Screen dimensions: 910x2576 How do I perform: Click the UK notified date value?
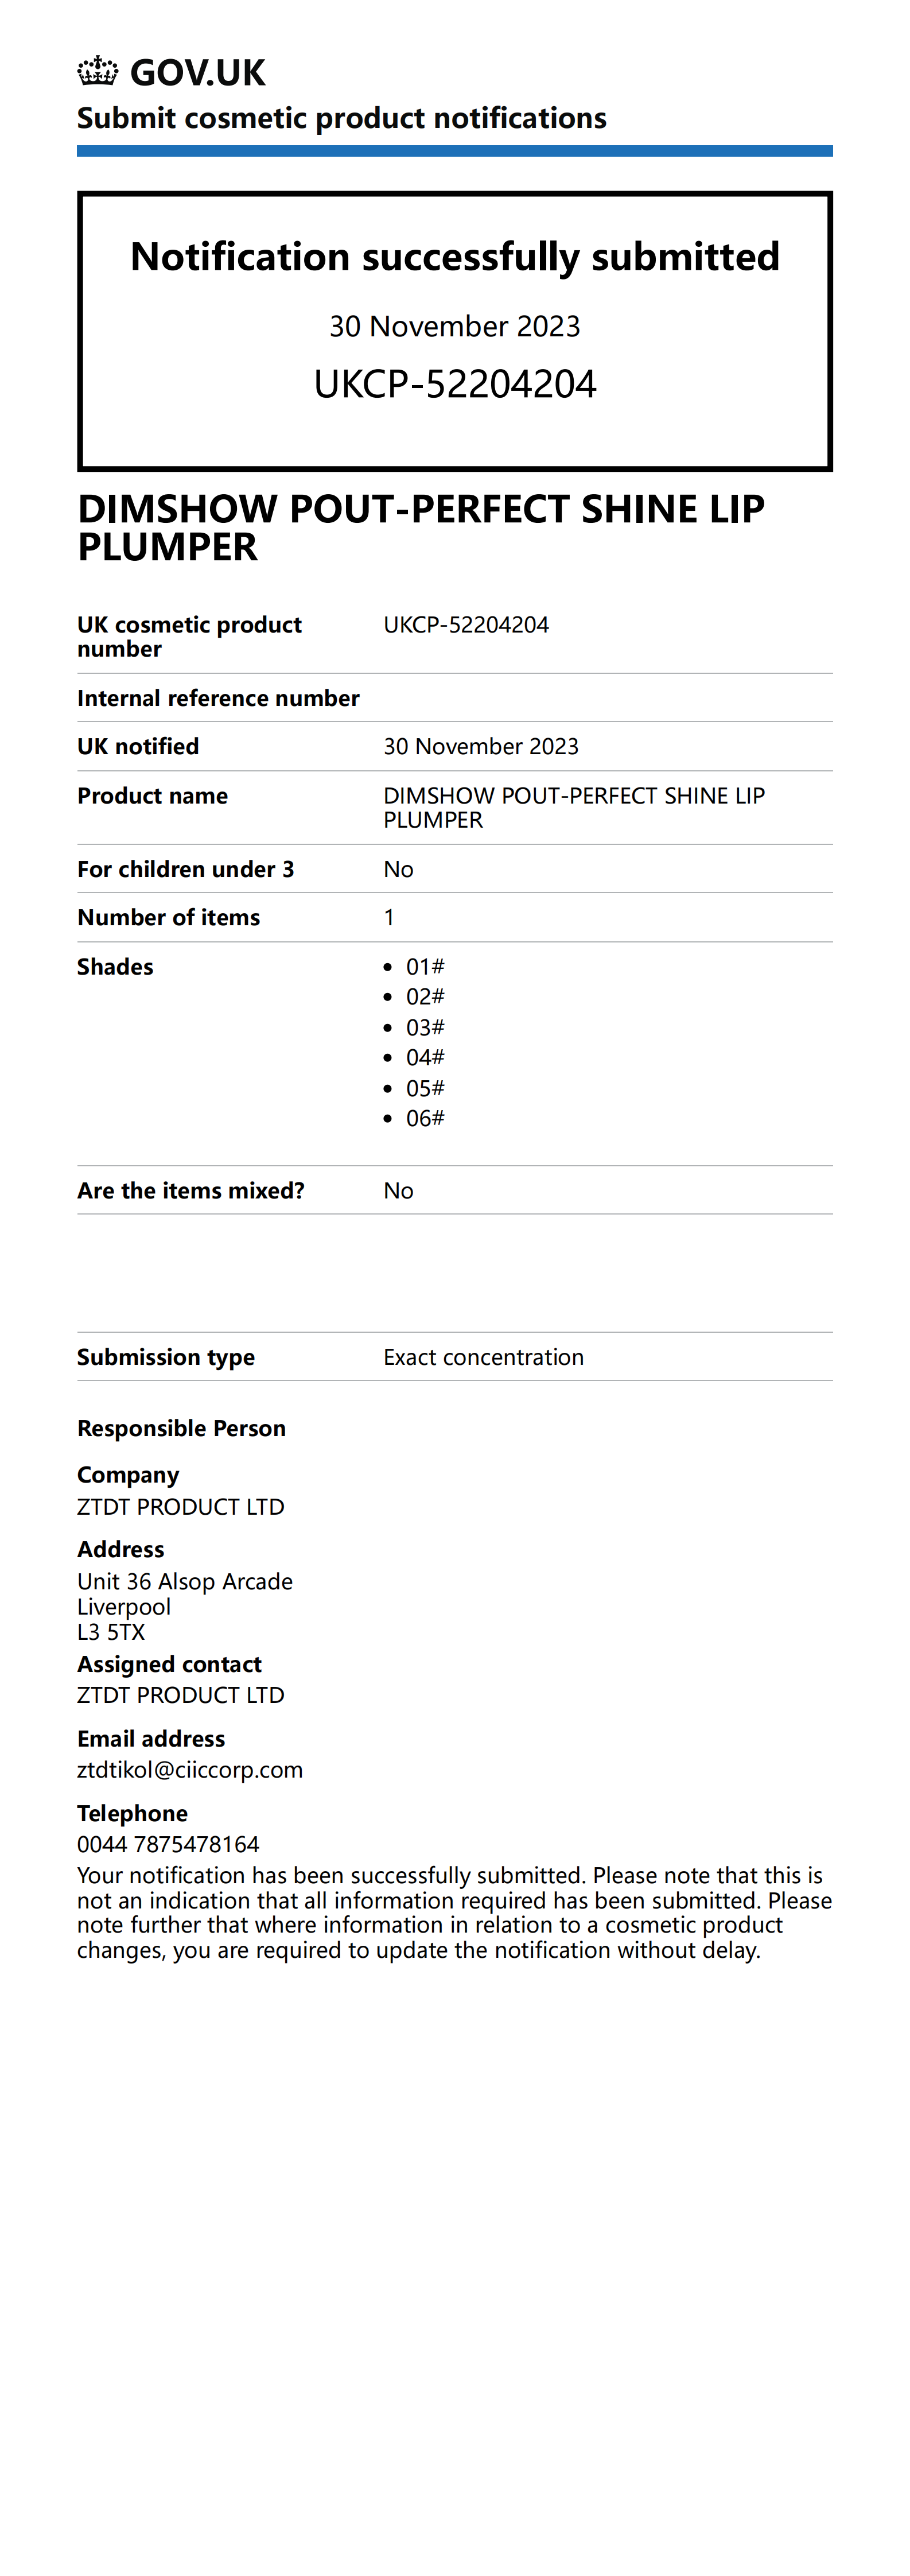(x=481, y=747)
